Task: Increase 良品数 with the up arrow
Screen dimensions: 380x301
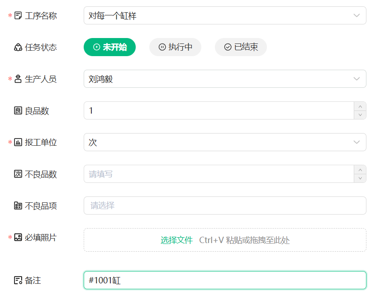Action: 360,106
